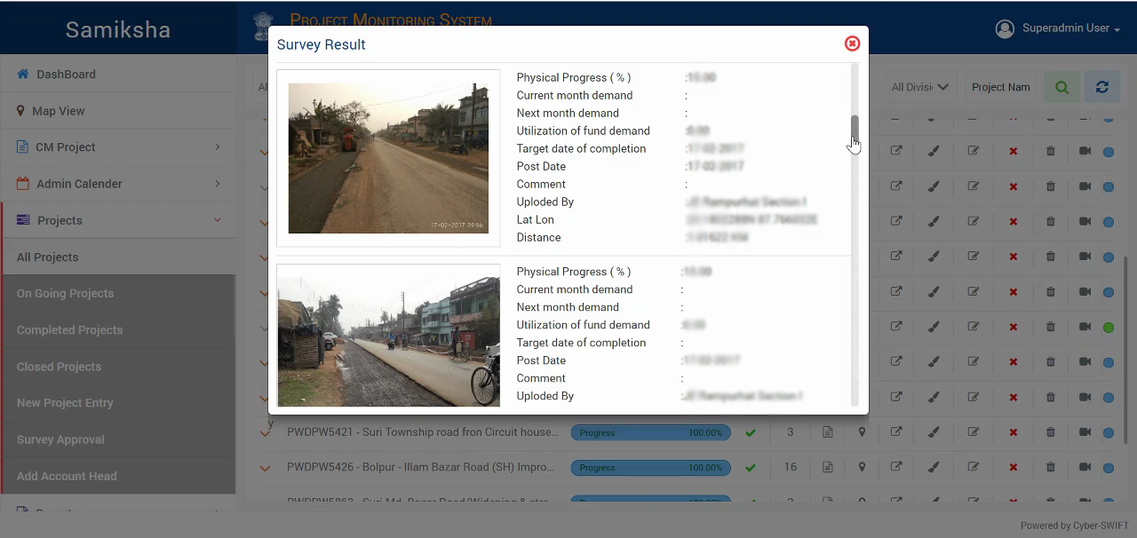Close the Survey Result dialog

pyautogui.click(x=852, y=44)
